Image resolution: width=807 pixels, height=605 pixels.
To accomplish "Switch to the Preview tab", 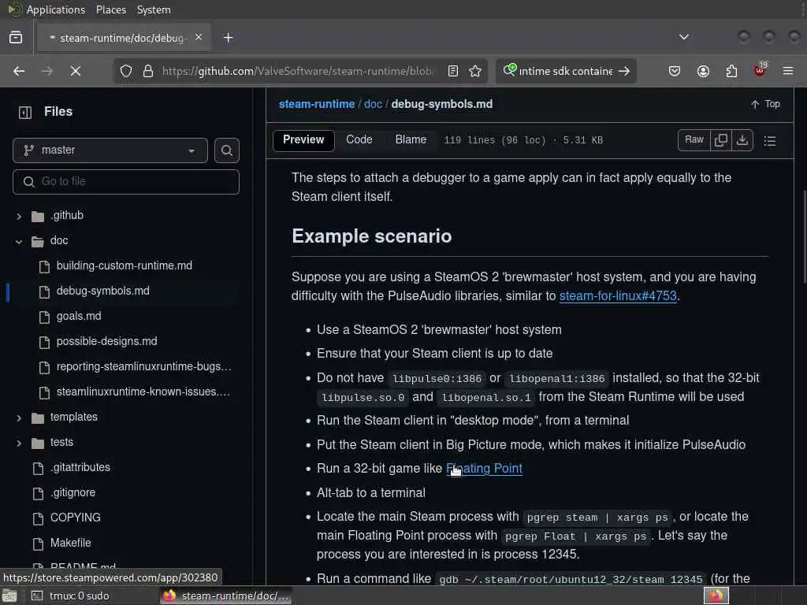I will (x=303, y=140).
